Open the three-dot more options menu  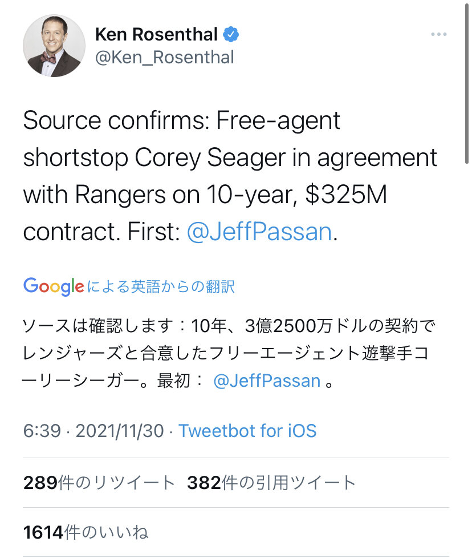coord(438,35)
